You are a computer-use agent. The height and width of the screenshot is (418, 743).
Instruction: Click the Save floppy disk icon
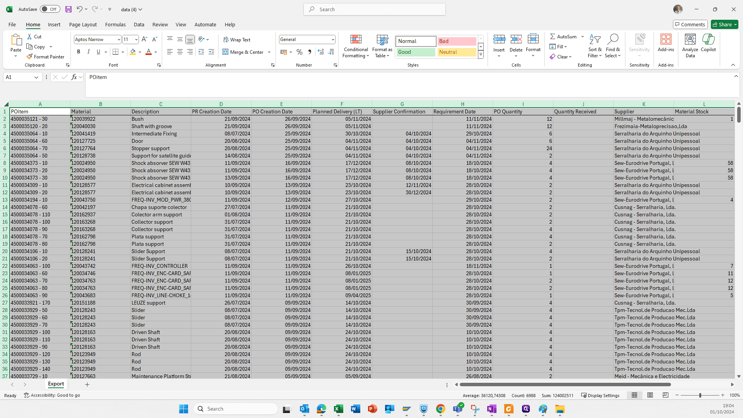[68, 9]
